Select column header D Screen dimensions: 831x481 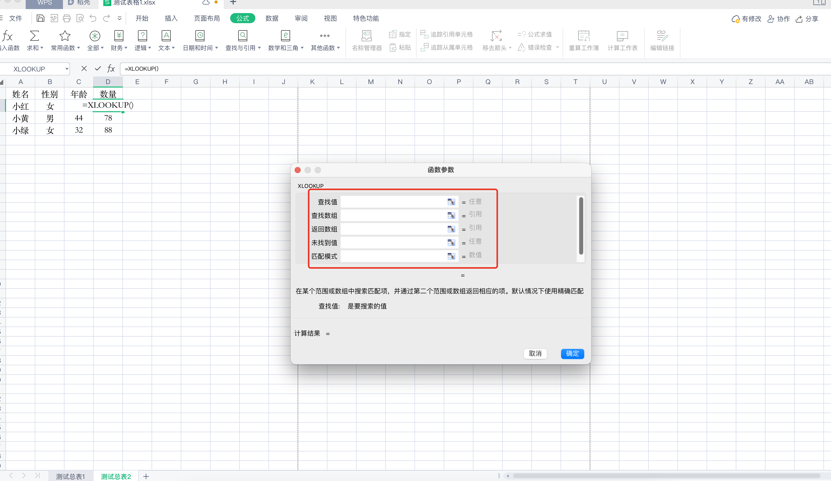[108, 82]
